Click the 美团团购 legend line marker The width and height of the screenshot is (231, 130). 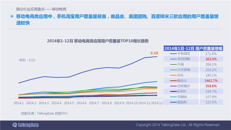tap(173, 59)
